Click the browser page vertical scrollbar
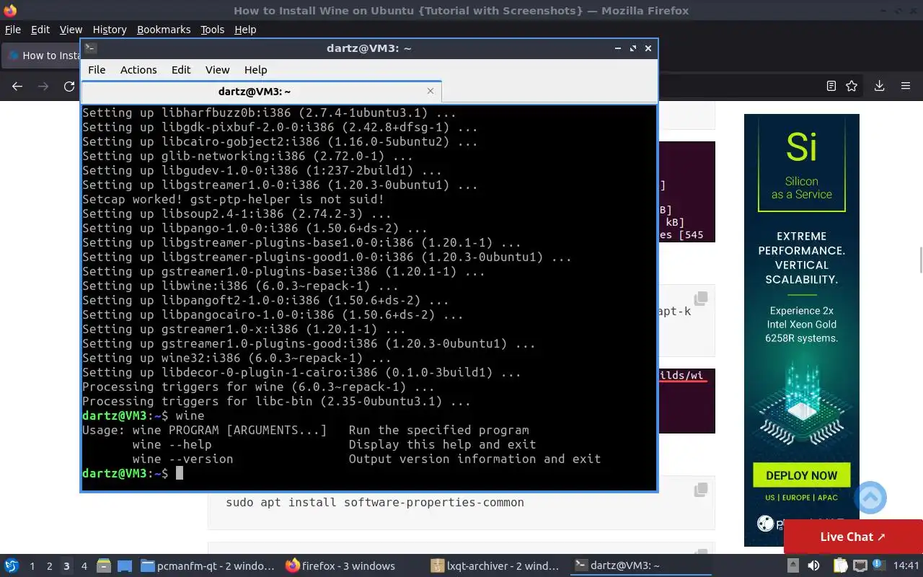Screen dimensions: 923x577 920,260
